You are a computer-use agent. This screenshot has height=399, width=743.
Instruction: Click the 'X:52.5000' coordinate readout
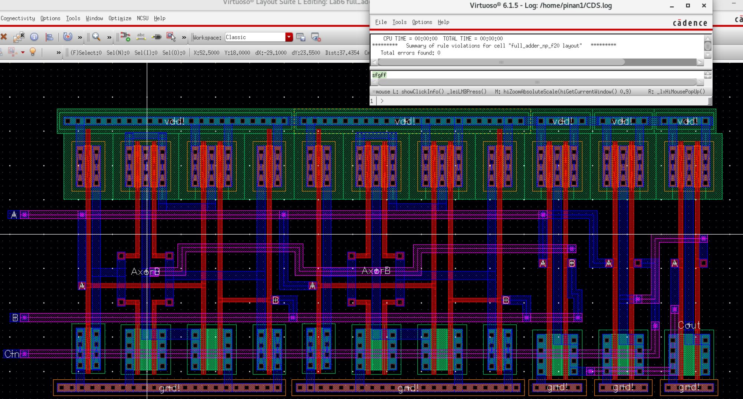(x=206, y=53)
